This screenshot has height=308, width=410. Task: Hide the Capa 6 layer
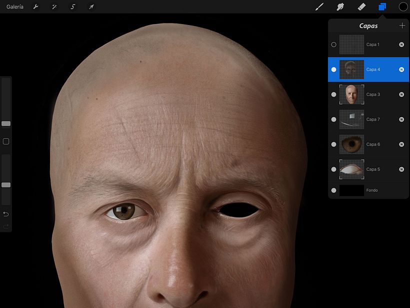click(333, 144)
